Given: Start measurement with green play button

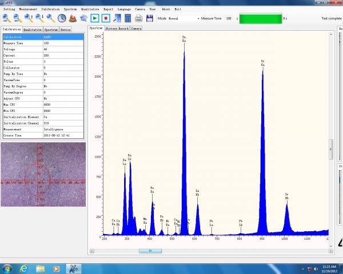Looking at the screenshot, I should pyautogui.click(x=95, y=18).
